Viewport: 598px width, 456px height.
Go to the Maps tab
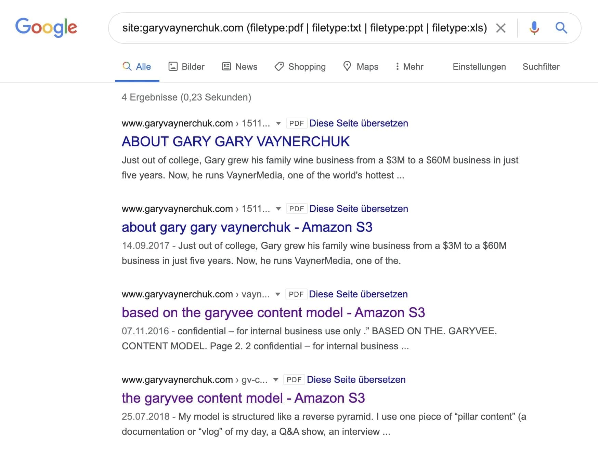tap(361, 67)
